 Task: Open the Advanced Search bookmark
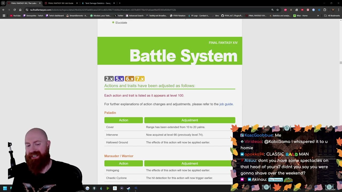click(x=135, y=16)
